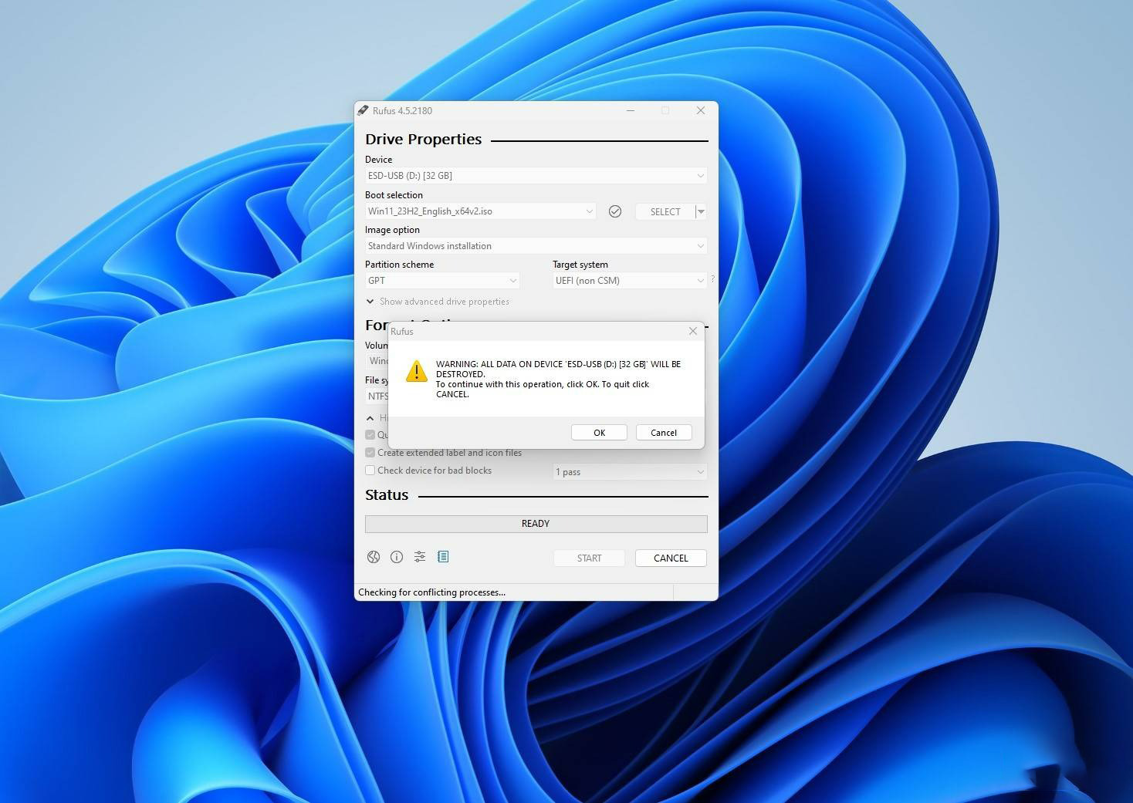Click the main CANCEL button
1133x803 pixels.
point(671,558)
